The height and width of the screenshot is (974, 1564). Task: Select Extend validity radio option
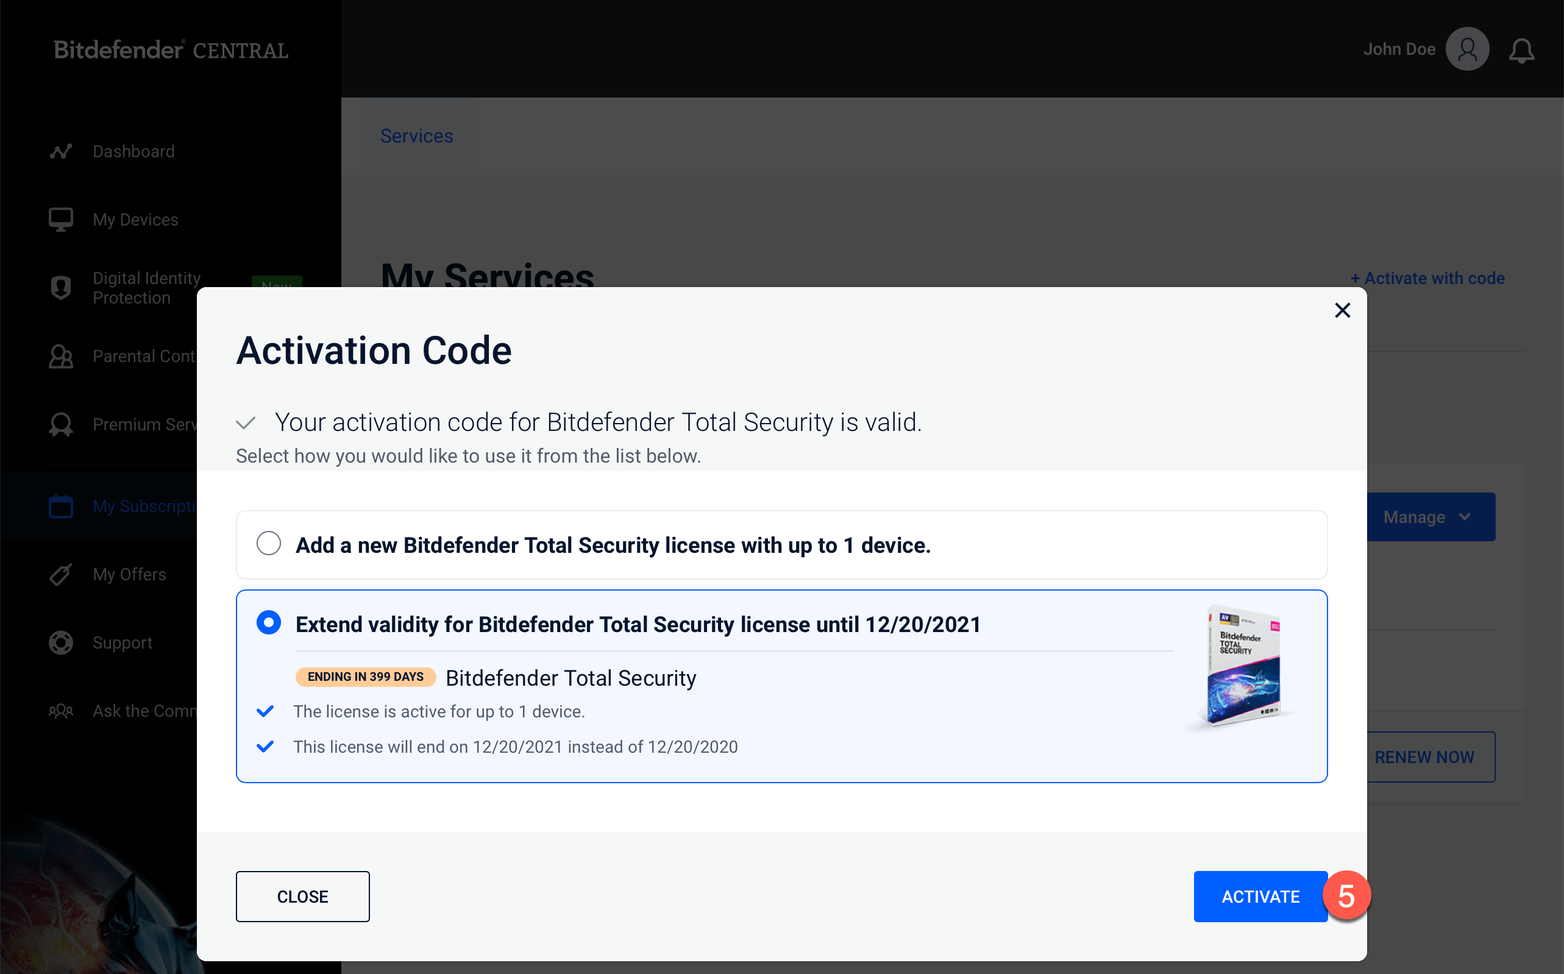pyautogui.click(x=269, y=623)
